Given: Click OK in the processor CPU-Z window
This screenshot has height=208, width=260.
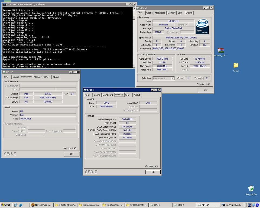Looking at the screenshot, I should click(x=205, y=90).
